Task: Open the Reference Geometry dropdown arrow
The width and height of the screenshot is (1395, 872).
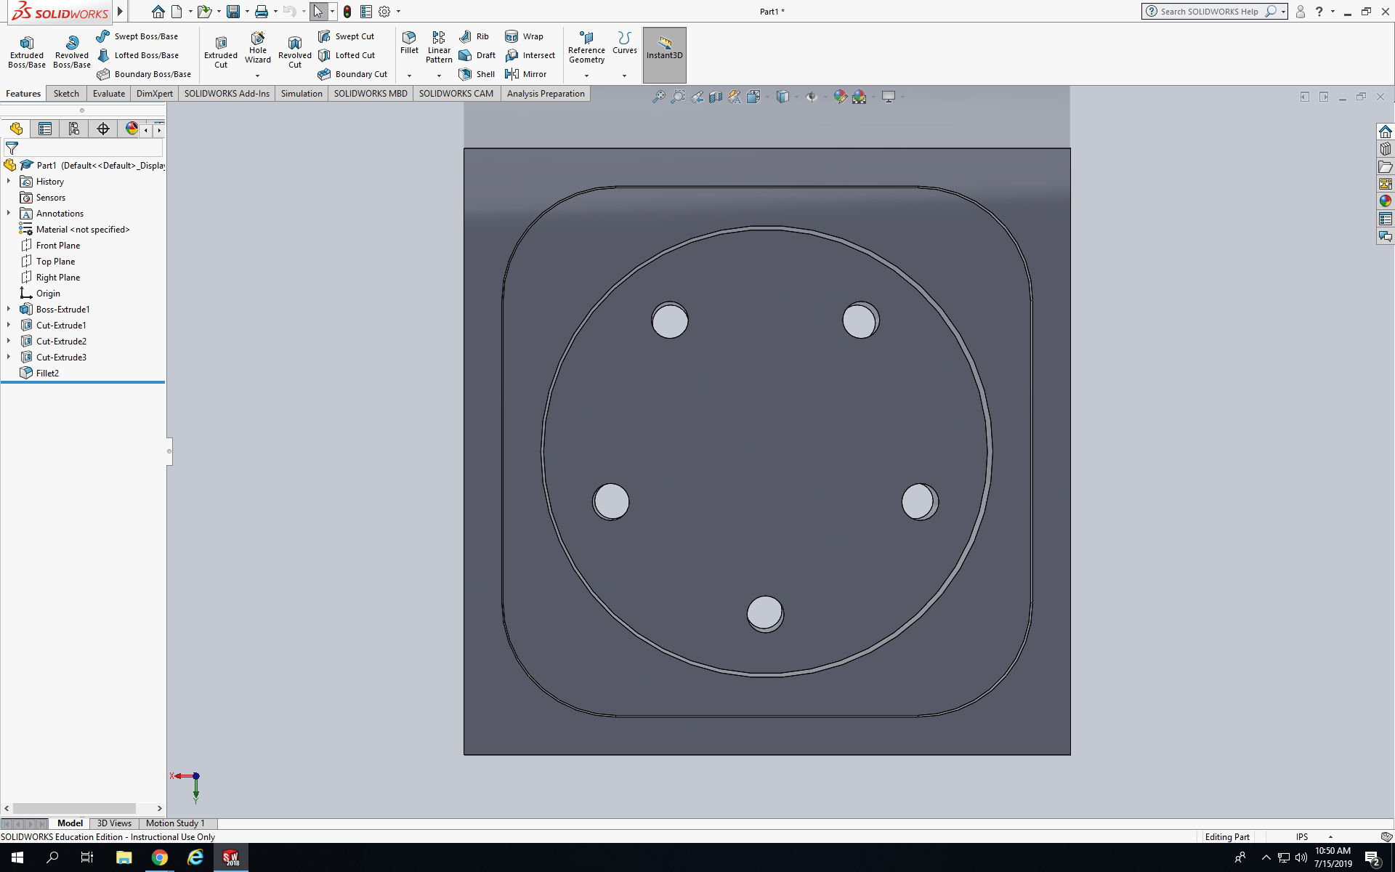Action: 586,76
